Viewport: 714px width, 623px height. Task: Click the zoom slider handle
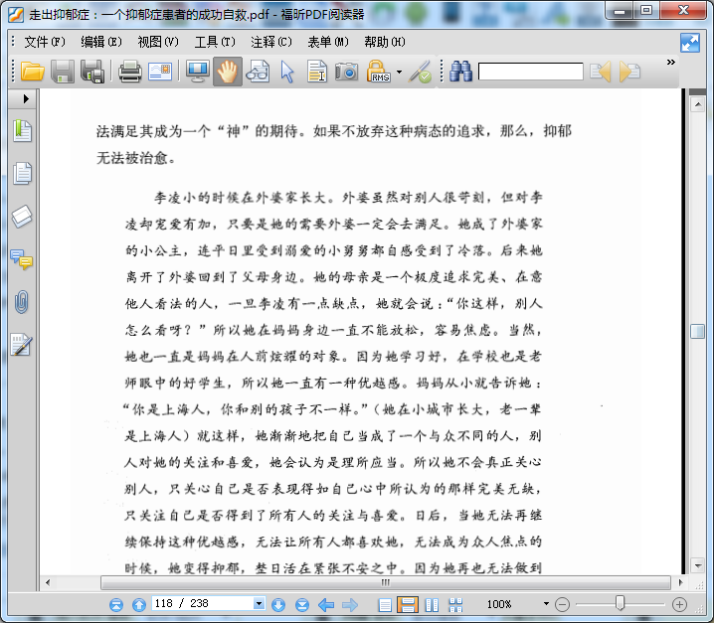pyautogui.click(x=620, y=603)
